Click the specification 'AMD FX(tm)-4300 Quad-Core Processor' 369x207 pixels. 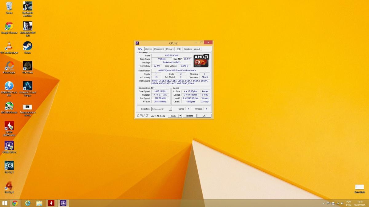(x=180, y=71)
